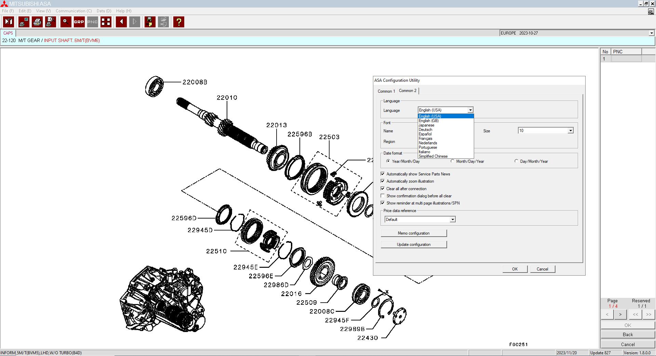Open the Edit (E) menu
The width and height of the screenshot is (656, 356).
25,11
